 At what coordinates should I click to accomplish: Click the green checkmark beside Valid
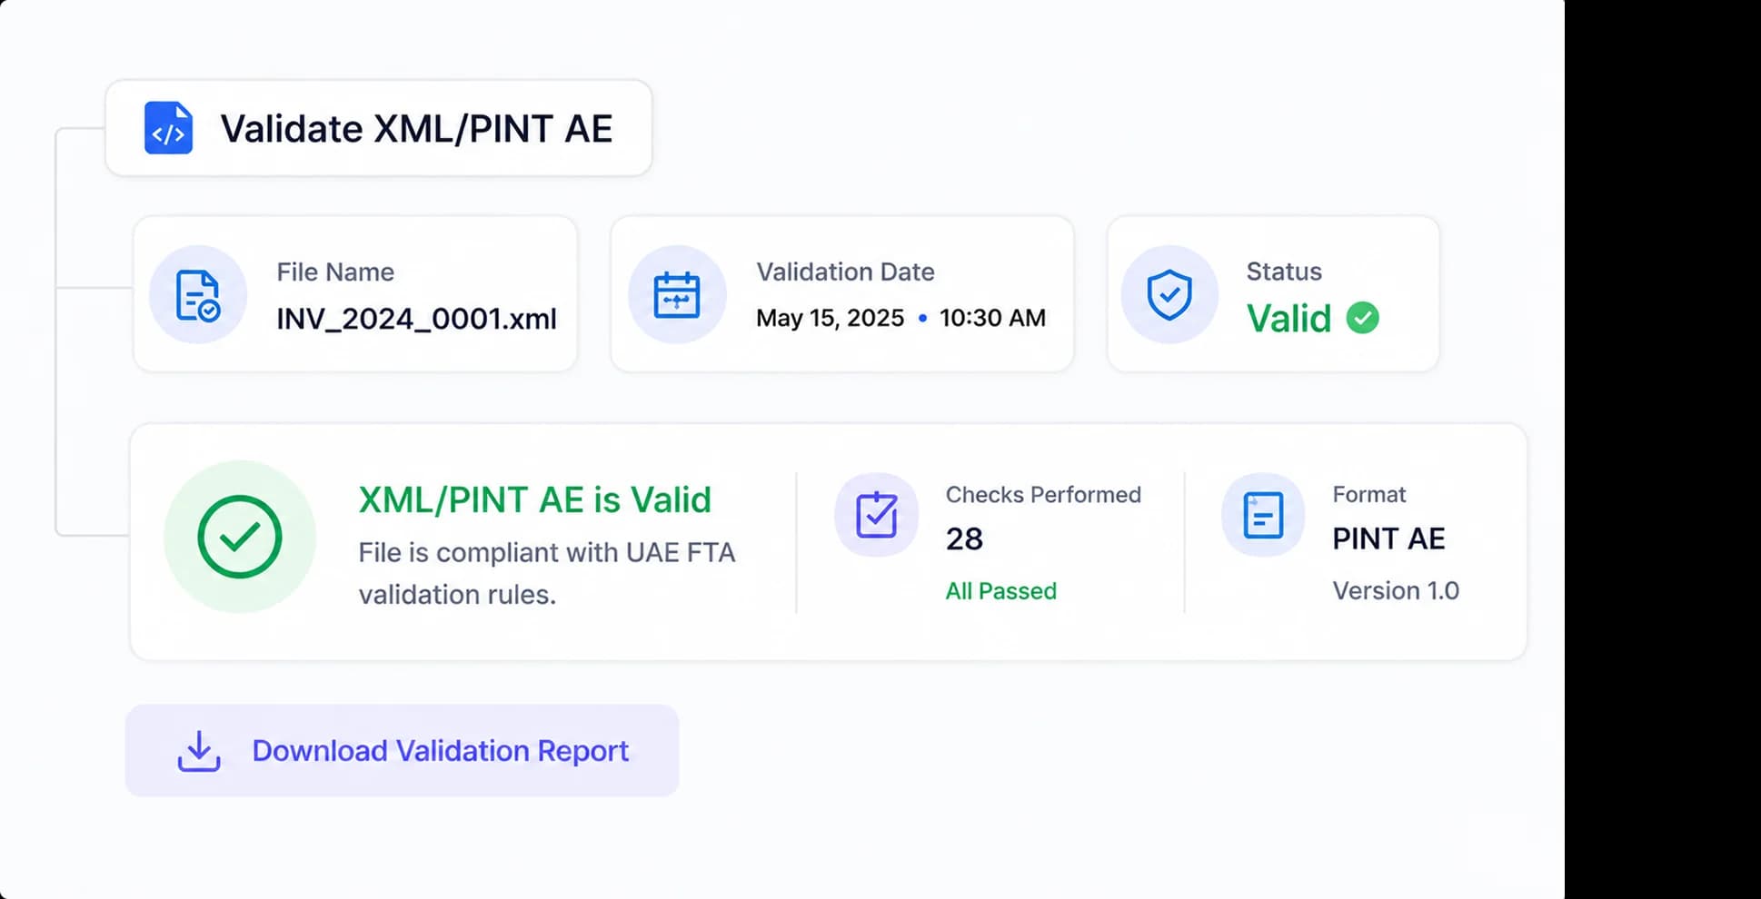pyautogui.click(x=1362, y=318)
